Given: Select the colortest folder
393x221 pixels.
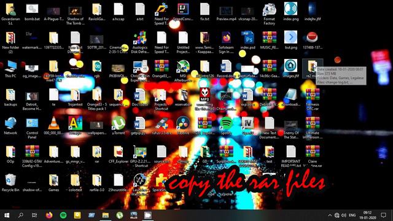Looking at the screenshot, I should [75, 183].
